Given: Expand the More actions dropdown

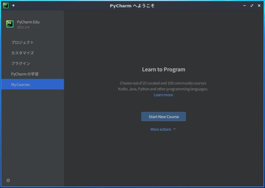Looking at the screenshot, I should [x=163, y=129].
